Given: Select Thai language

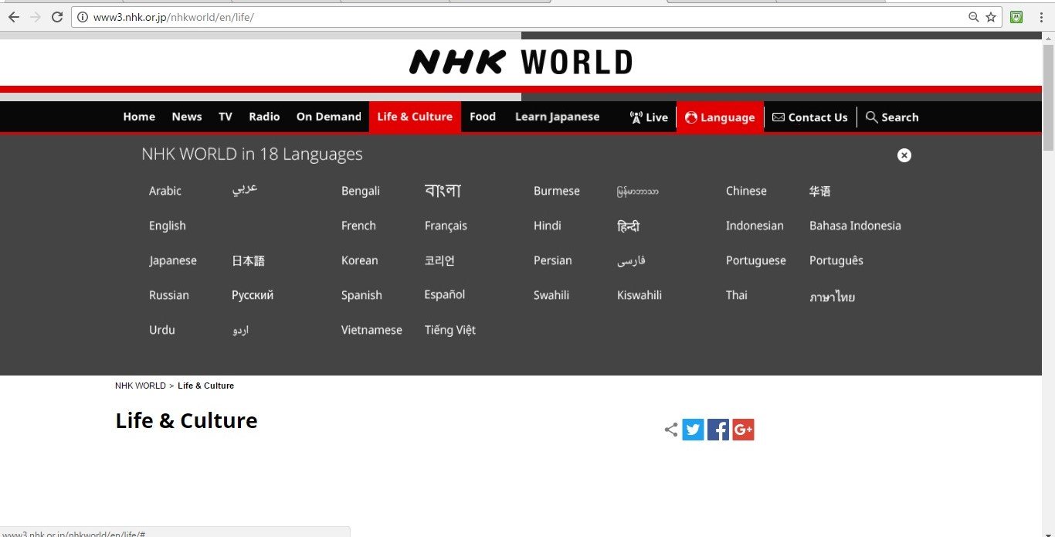Looking at the screenshot, I should (x=737, y=295).
